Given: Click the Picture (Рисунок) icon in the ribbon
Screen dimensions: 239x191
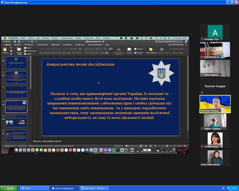Looking at the screenshot, I should coord(129,49).
